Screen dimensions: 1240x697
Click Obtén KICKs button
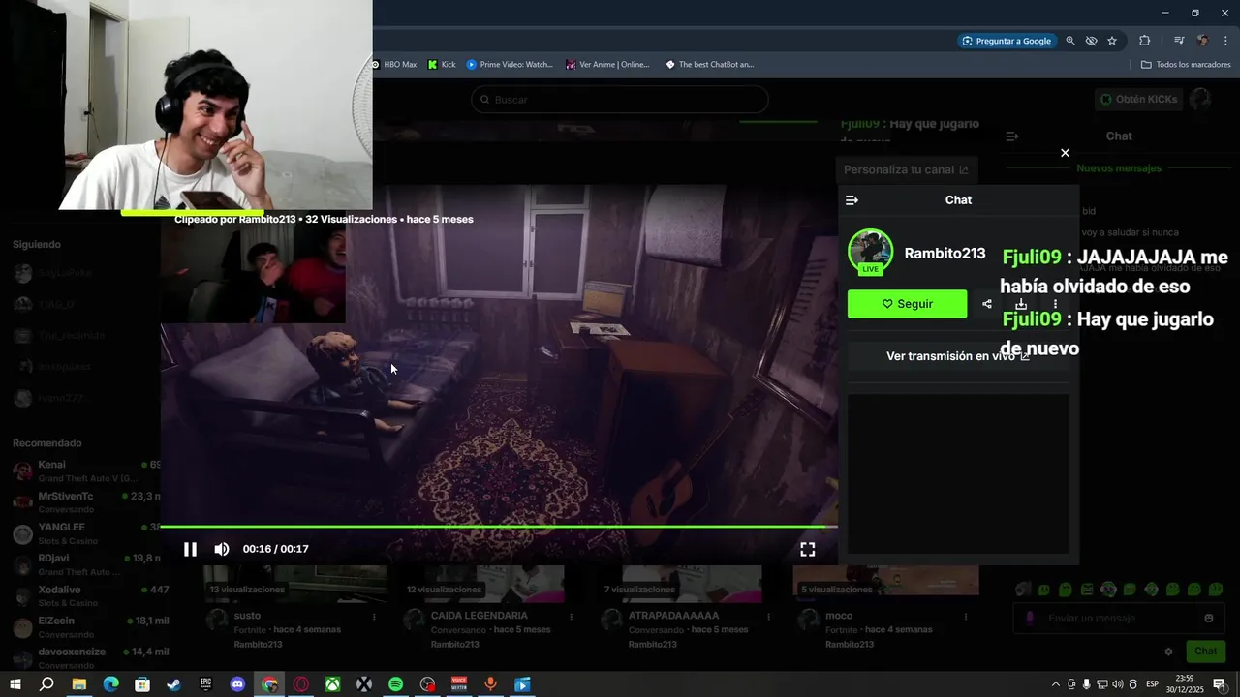[1139, 99]
